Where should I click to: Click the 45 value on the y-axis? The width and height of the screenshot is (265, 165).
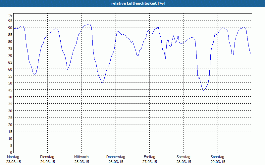(x=10, y=90)
